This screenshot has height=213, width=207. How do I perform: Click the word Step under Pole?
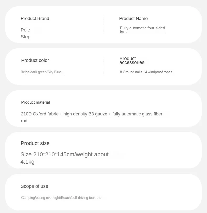tap(25, 37)
